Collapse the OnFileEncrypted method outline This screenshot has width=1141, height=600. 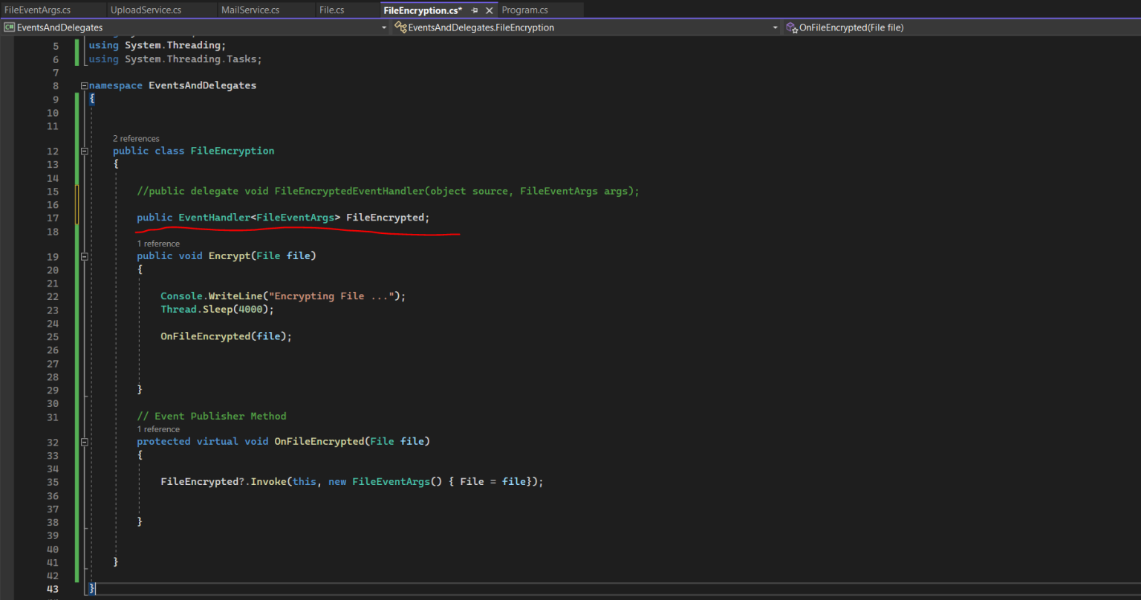click(84, 442)
